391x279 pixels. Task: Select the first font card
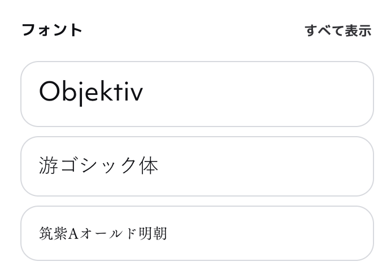197,94
